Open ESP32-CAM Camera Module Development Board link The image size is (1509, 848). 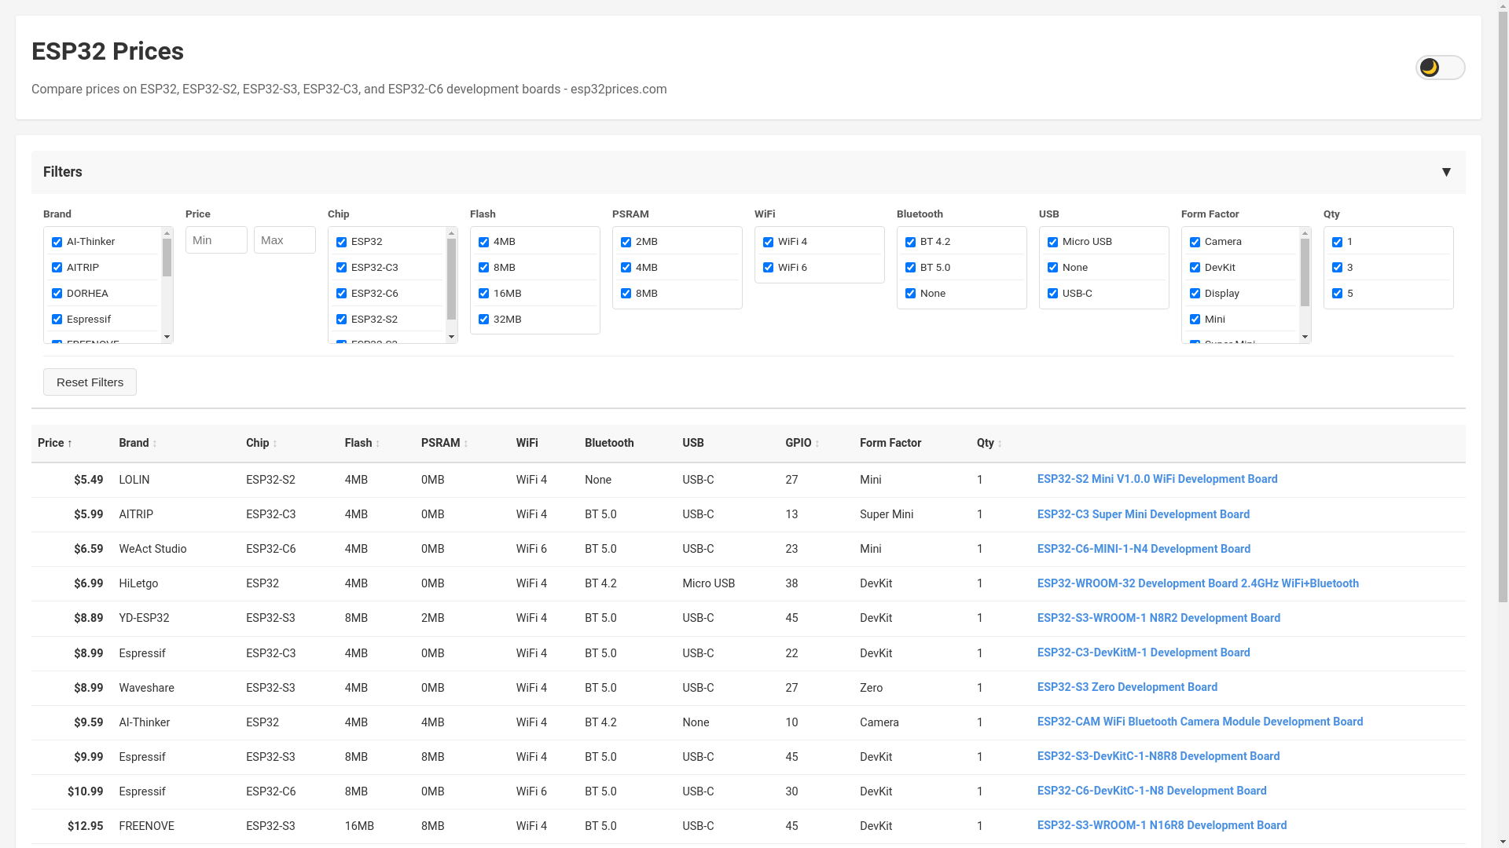tap(1200, 722)
